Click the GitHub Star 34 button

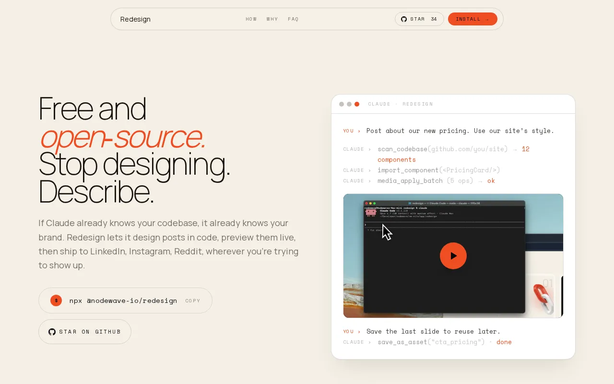coord(419,19)
